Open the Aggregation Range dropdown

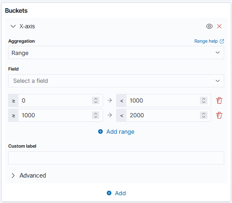tap(116, 52)
